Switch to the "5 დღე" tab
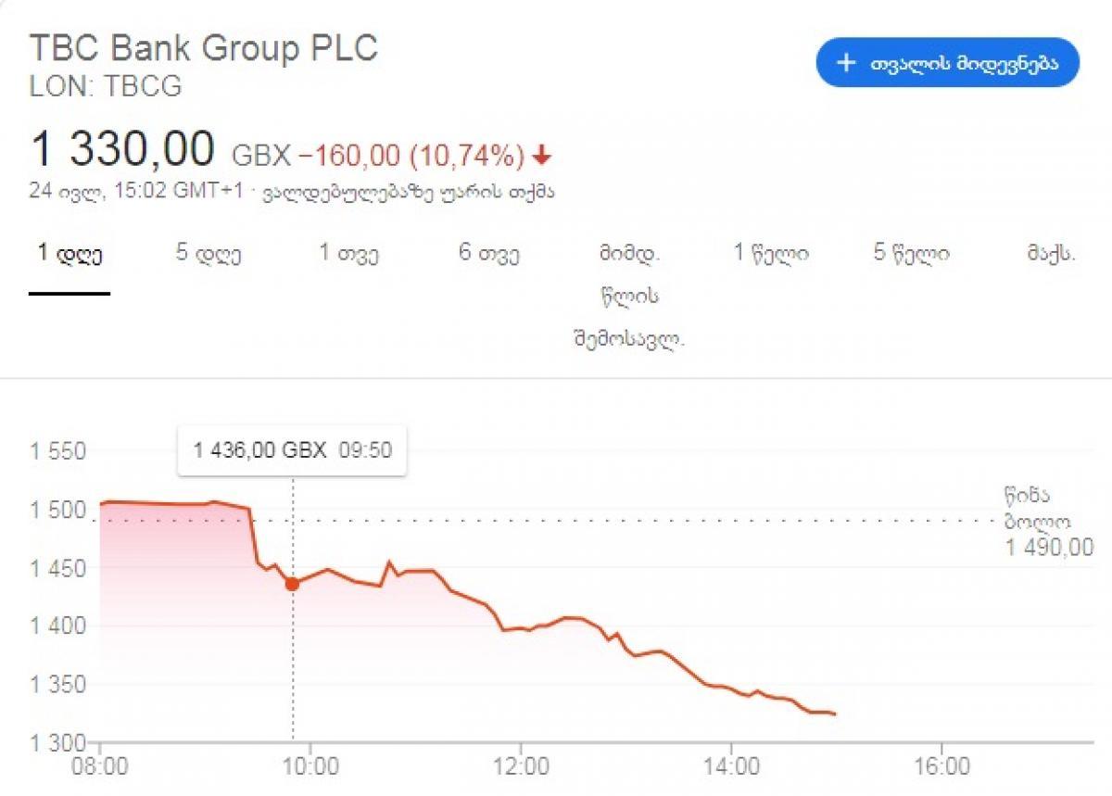Image resolution: width=1112 pixels, height=796 pixels. pos(208,254)
